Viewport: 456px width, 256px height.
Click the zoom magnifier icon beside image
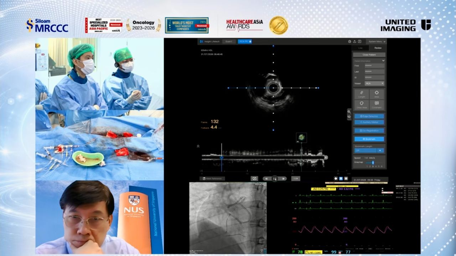tap(349, 111)
